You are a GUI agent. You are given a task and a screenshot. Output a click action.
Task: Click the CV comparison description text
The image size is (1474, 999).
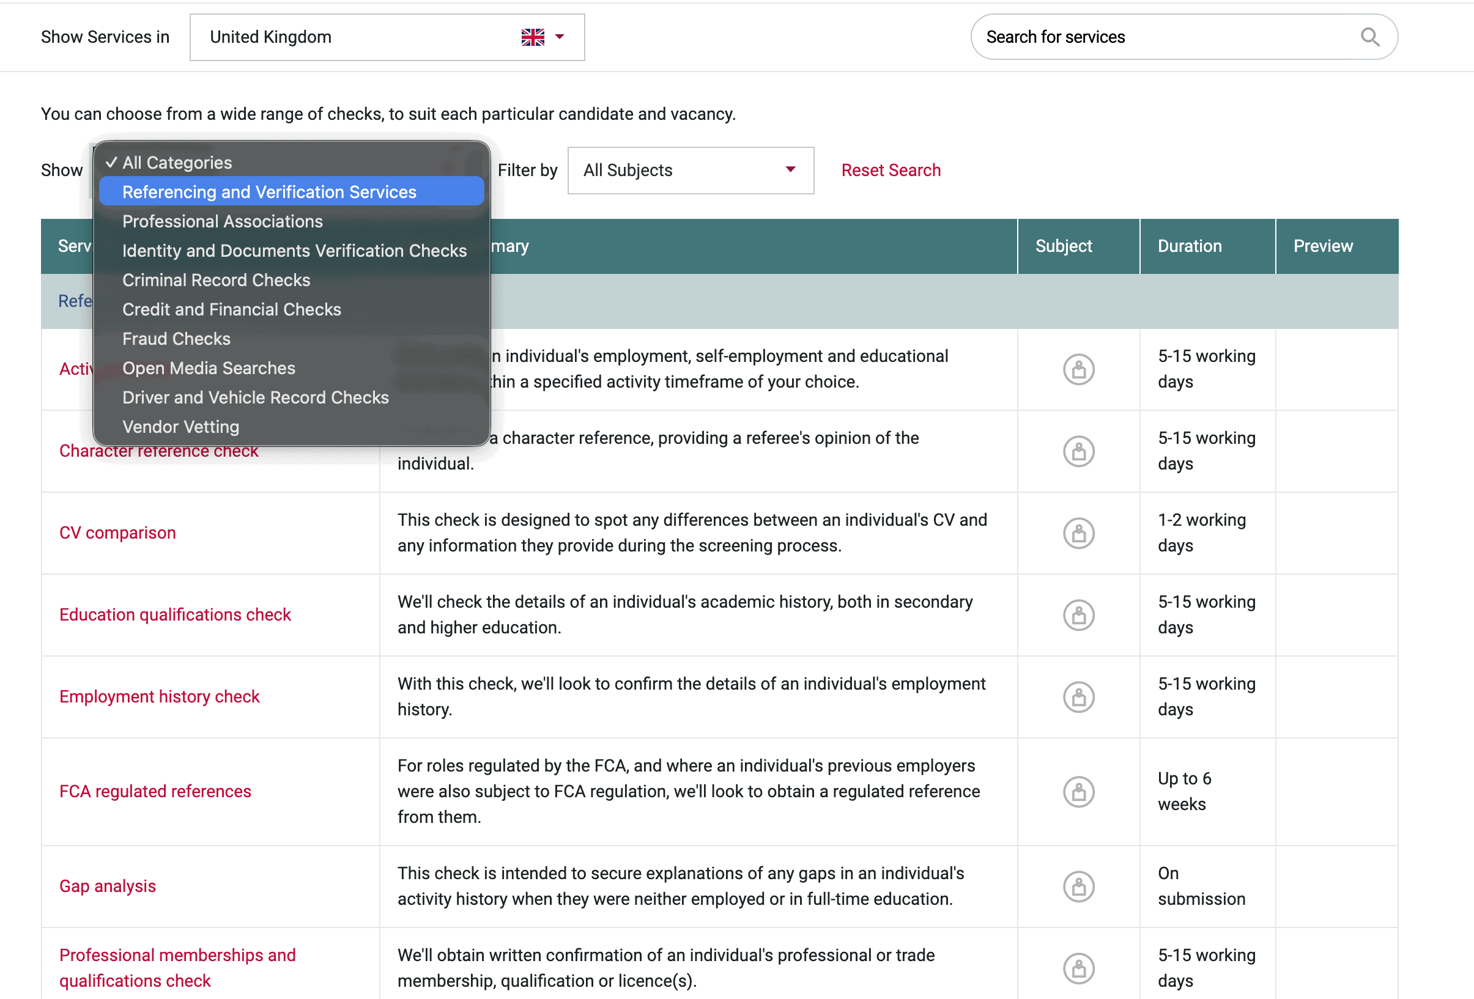692,533
